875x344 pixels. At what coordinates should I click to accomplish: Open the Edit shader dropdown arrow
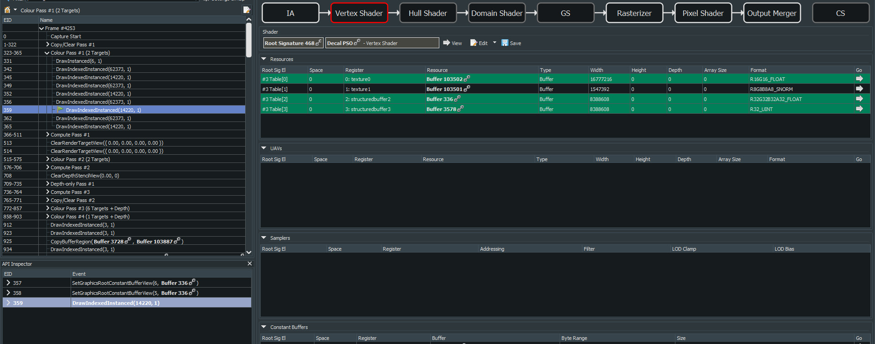pyautogui.click(x=494, y=43)
